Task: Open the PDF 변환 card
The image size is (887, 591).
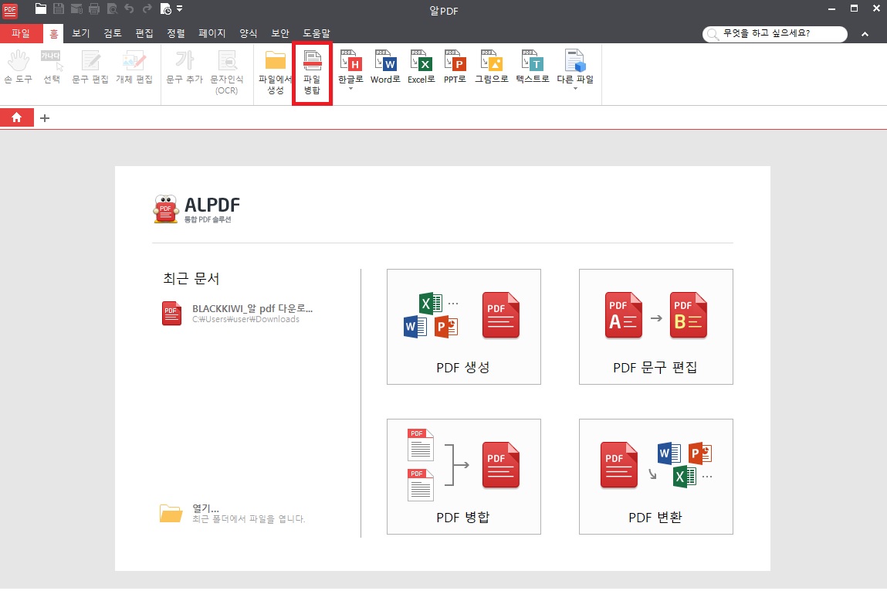Action: [655, 477]
